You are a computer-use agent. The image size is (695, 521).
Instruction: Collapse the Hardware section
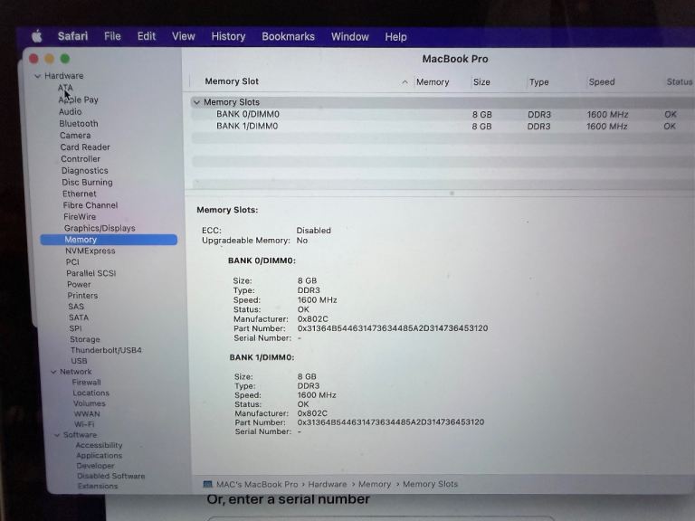click(x=37, y=76)
